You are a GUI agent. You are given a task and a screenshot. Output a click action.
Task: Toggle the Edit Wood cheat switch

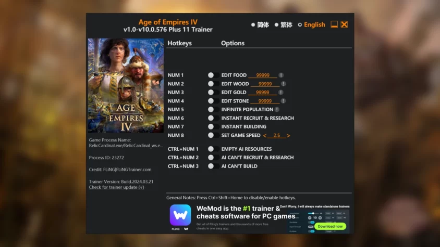coord(213,84)
